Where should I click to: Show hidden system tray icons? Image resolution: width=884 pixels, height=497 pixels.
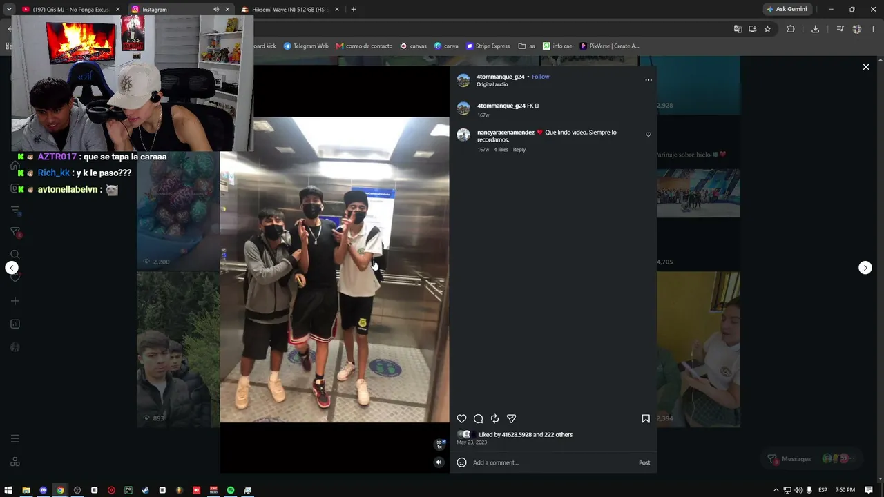776,490
